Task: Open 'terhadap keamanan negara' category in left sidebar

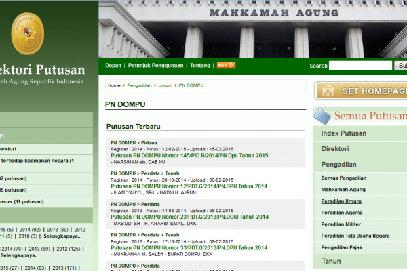Action: pos(37,161)
